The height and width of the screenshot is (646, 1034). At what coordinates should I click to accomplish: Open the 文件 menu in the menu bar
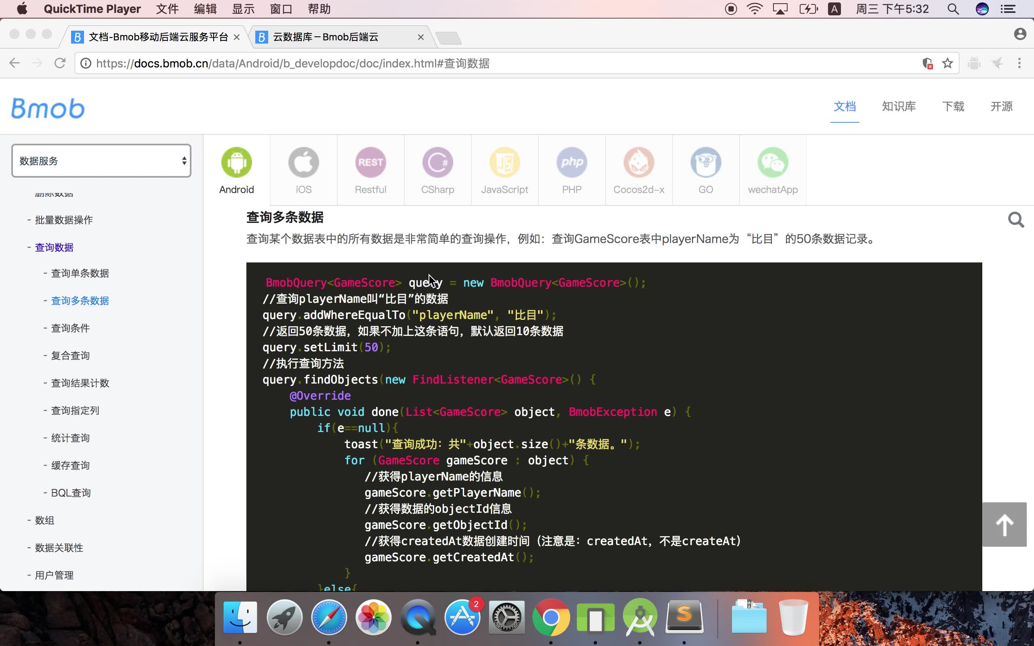[x=167, y=9]
